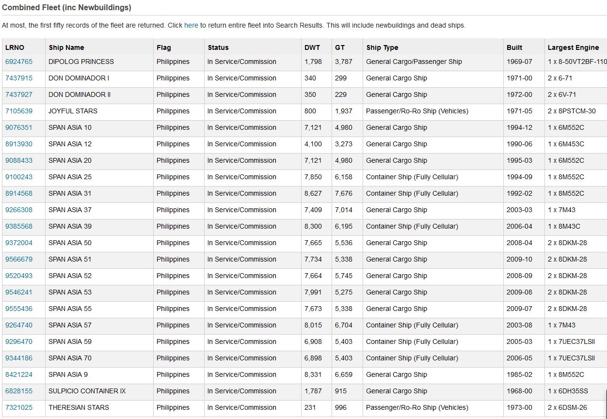Image resolution: width=607 pixels, height=419 pixels.
Task: Select the DON DOMINADOR I ship name
Action: pyautogui.click(x=79, y=78)
